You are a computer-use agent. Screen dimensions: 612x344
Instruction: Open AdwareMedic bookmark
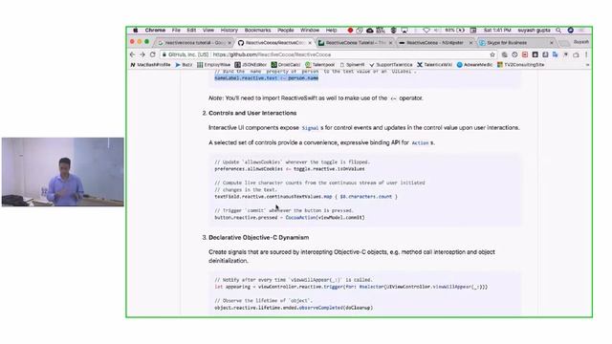[x=474, y=65]
